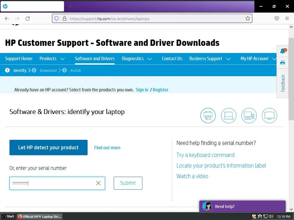The image size is (294, 220).
Task: Expand the Business Support dropdown chevron
Action: tap(228, 59)
